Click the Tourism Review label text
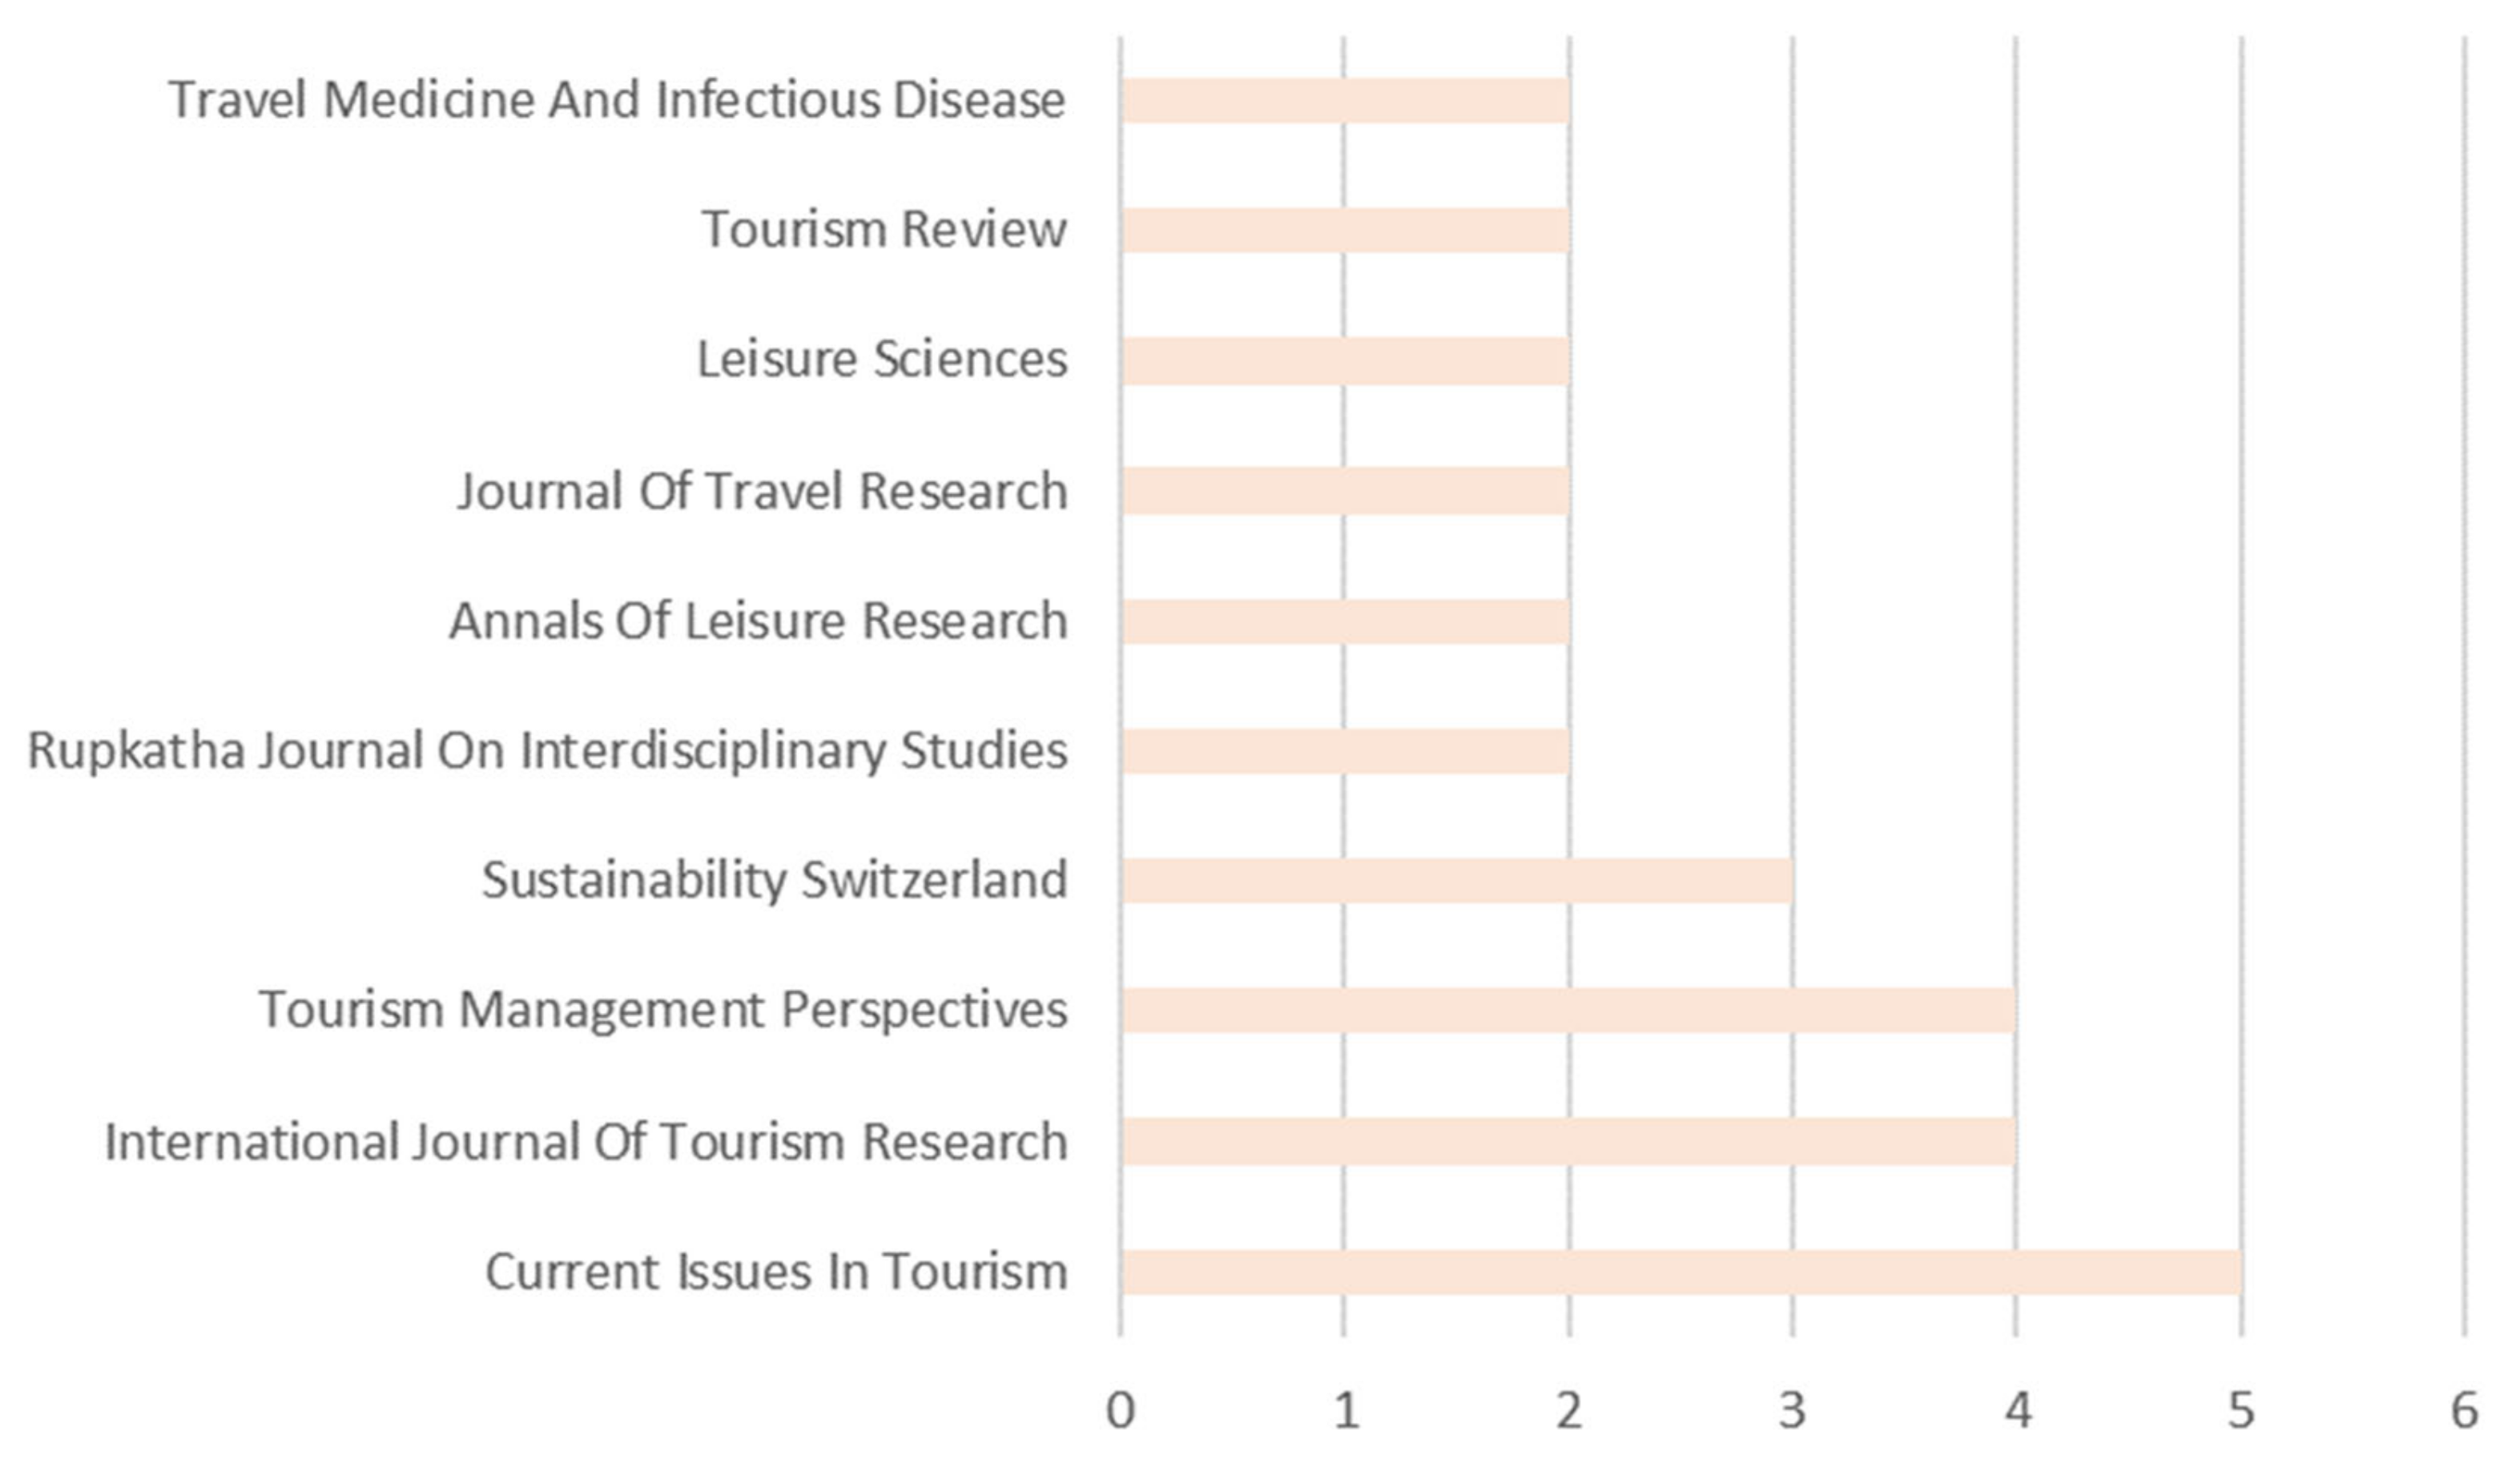 click(x=884, y=229)
